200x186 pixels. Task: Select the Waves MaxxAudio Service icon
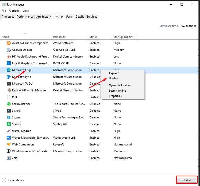[8, 138]
